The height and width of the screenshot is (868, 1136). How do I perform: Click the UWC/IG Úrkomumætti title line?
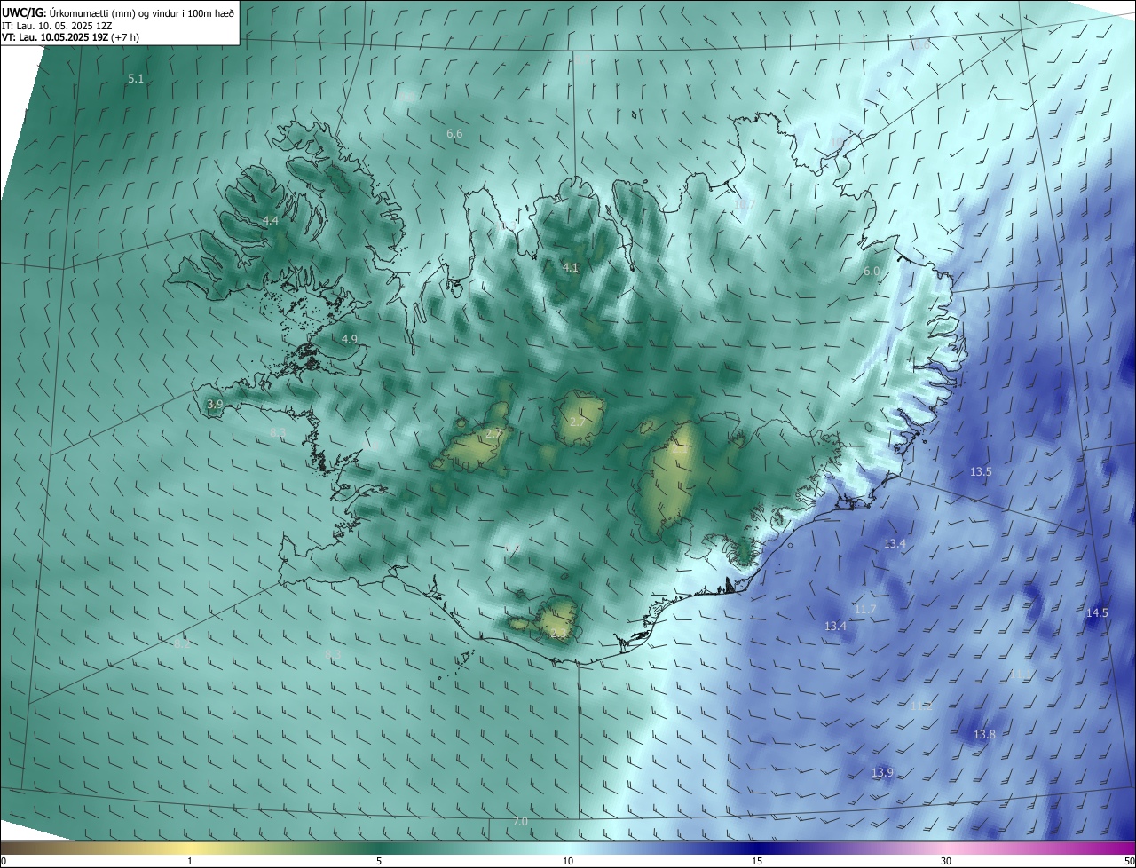(x=118, y=12)
